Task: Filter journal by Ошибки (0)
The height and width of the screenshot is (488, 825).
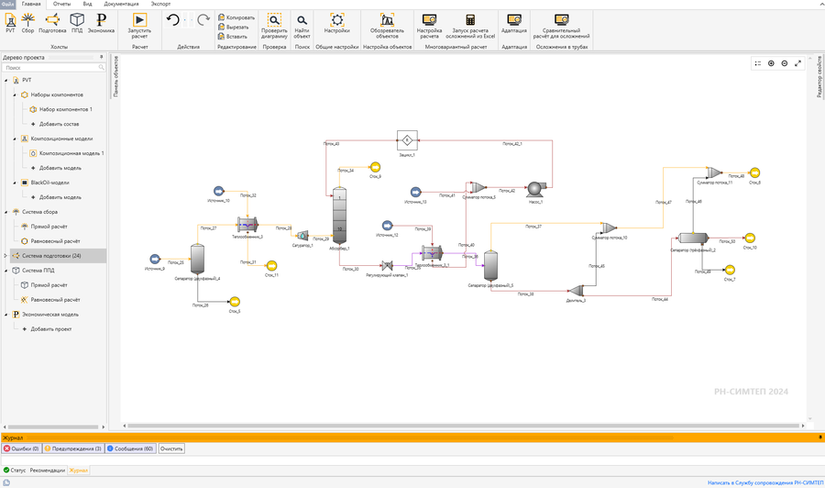Action: (22, 449)
